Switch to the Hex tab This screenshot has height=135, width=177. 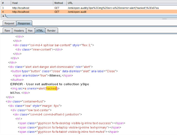[x=30, y=31]
